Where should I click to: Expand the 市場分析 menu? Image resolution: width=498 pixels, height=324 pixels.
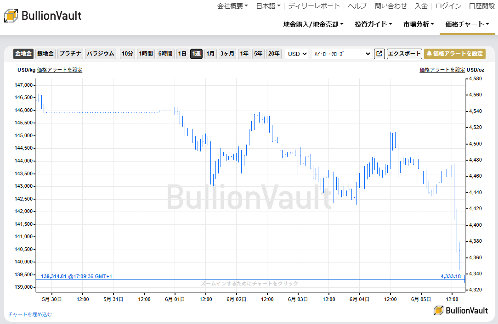tap(419, 24)
